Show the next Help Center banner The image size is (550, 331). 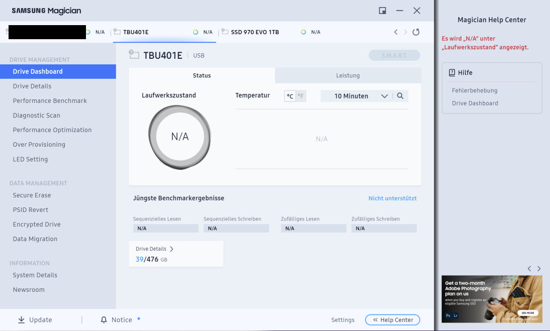coord(539,269)
